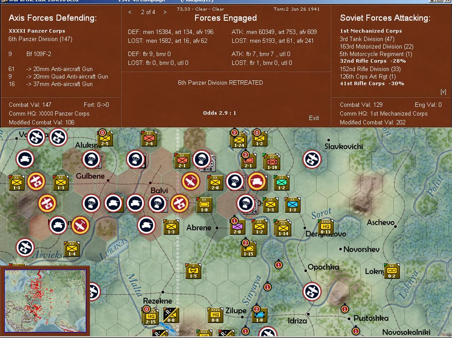Select the 2-5 infantry counter near Aluksne

pos(105,139)
